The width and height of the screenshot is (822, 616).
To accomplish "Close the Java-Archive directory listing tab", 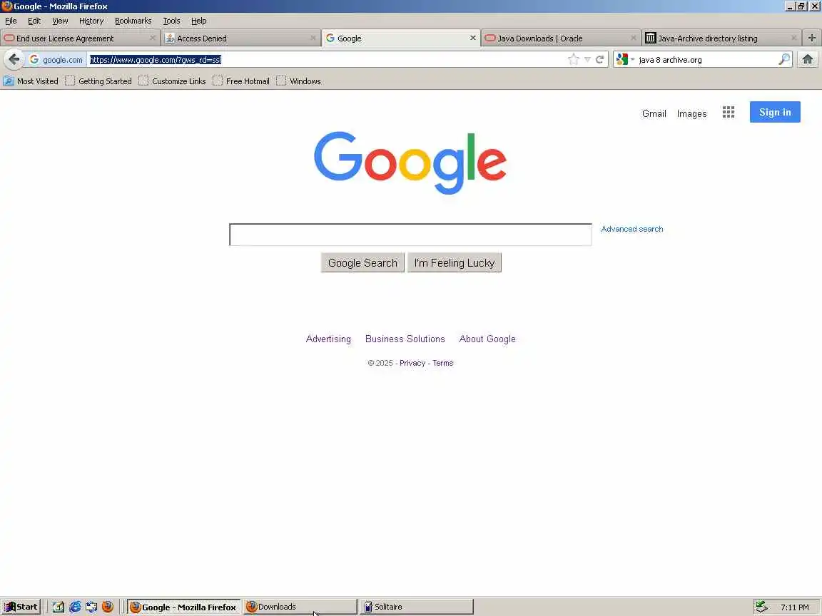I will click(793, 38).
